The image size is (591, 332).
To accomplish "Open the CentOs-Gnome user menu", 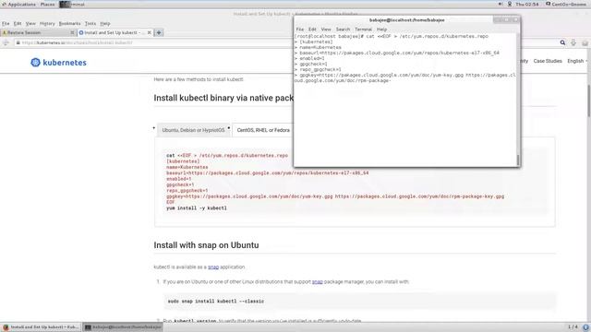I will 566,4.
